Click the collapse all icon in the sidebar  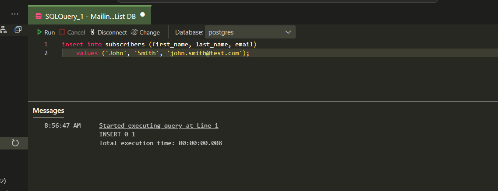tap(18, 30)
